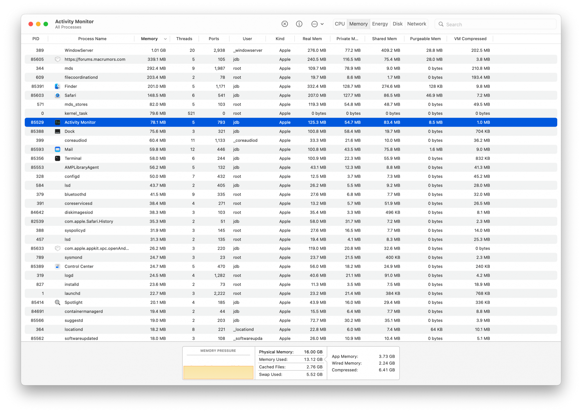Sort by the Shared Mem column header
This screenshot has width=582, height=413.
pos(384,39)
